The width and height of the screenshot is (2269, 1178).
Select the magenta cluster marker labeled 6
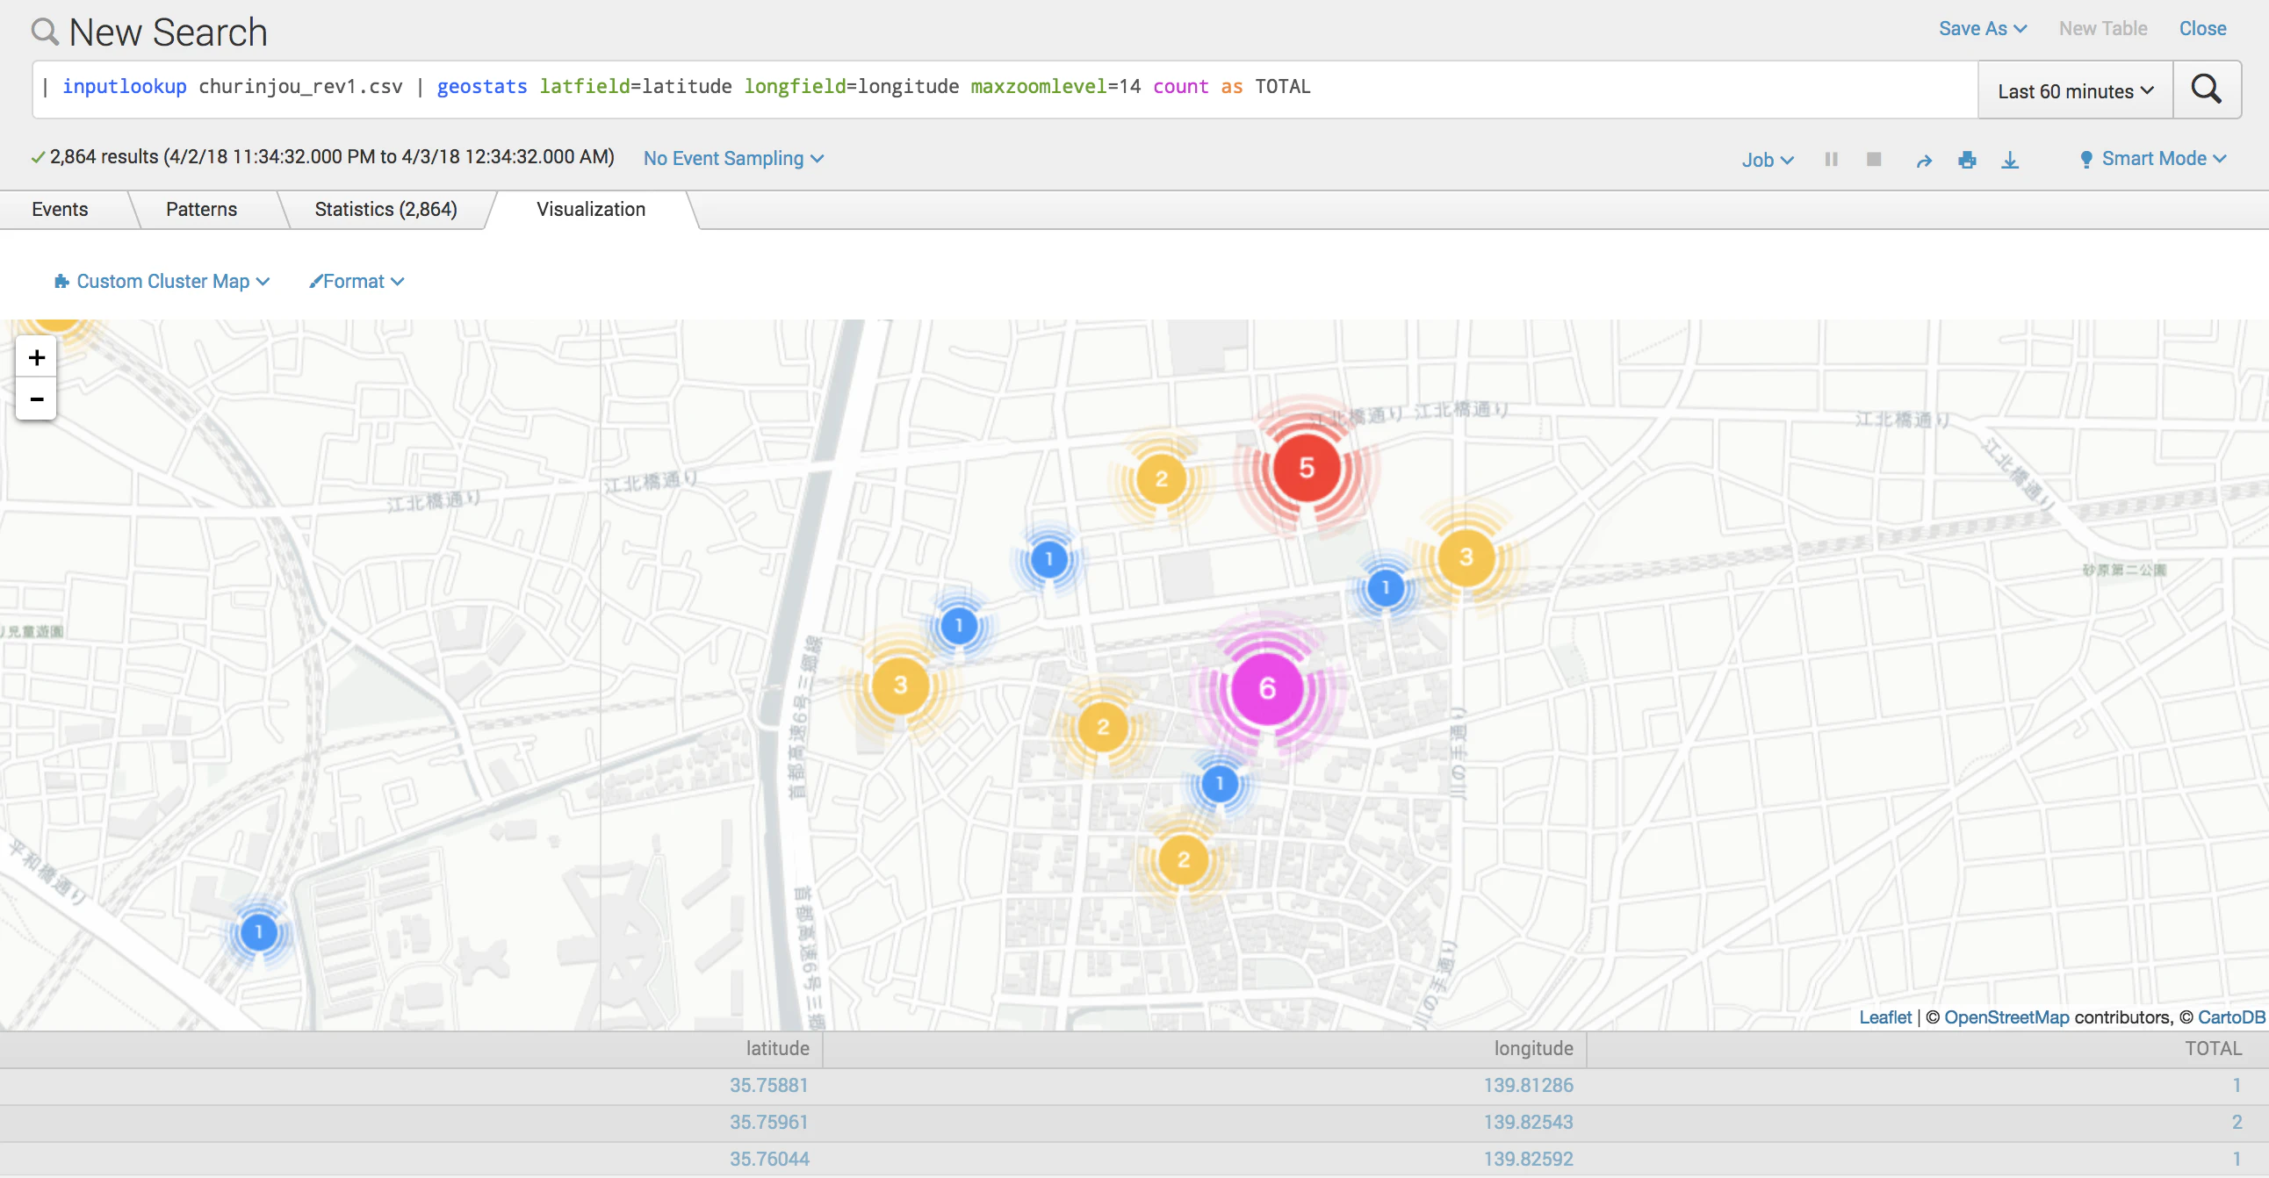(1266, 688)
